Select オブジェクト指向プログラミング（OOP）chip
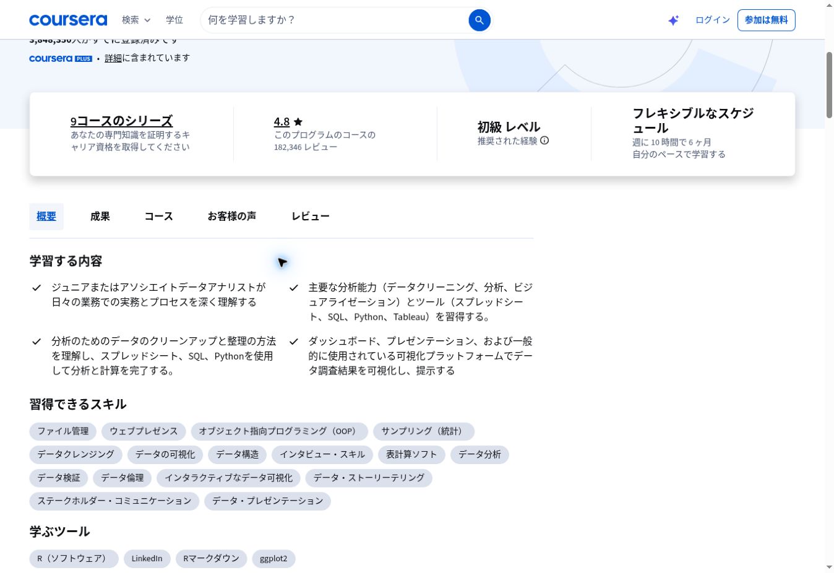This screenshot has height=573, width=834. coord(279,431)
